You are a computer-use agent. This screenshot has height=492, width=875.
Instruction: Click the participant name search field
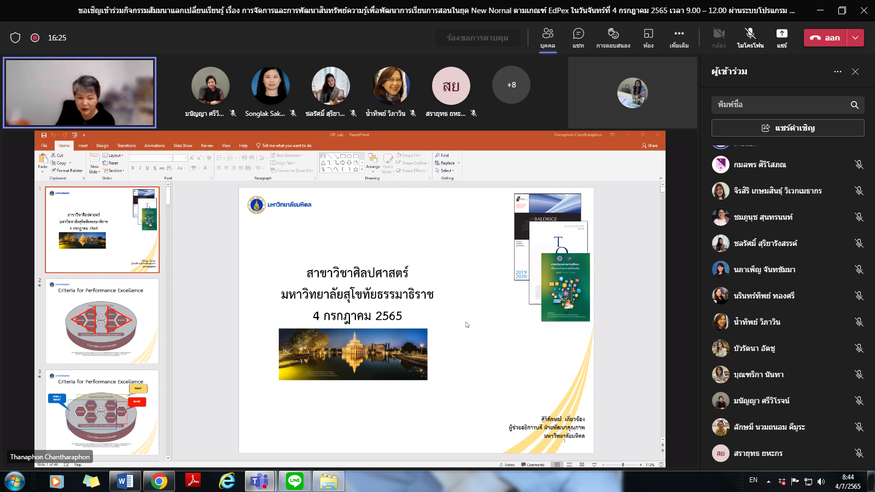pos(781,104)
